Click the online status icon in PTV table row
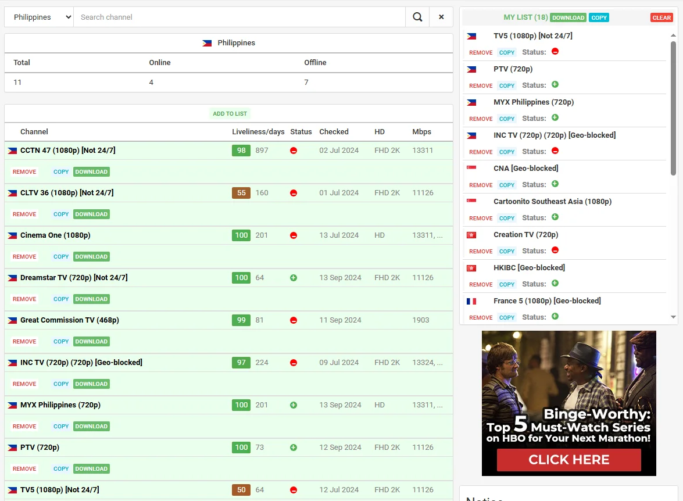This screenshot has width=683, height=501. (x=294, y=448)
